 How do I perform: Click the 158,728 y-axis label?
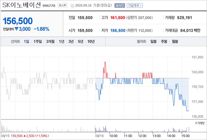coord(197,87)
